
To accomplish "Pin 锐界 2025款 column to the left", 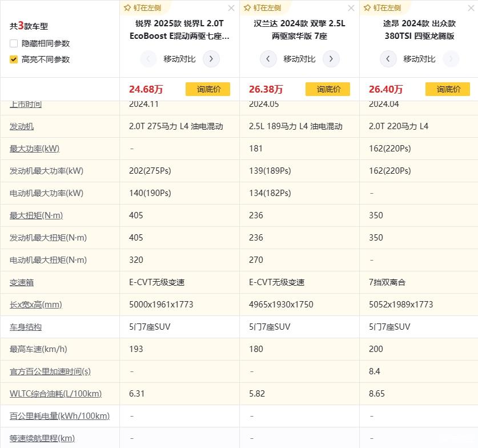I will point(143,7).
